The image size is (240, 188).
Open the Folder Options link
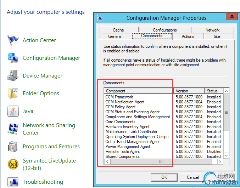[41, 93]
